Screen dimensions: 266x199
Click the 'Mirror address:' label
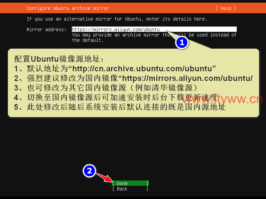[x=46, y=30]
